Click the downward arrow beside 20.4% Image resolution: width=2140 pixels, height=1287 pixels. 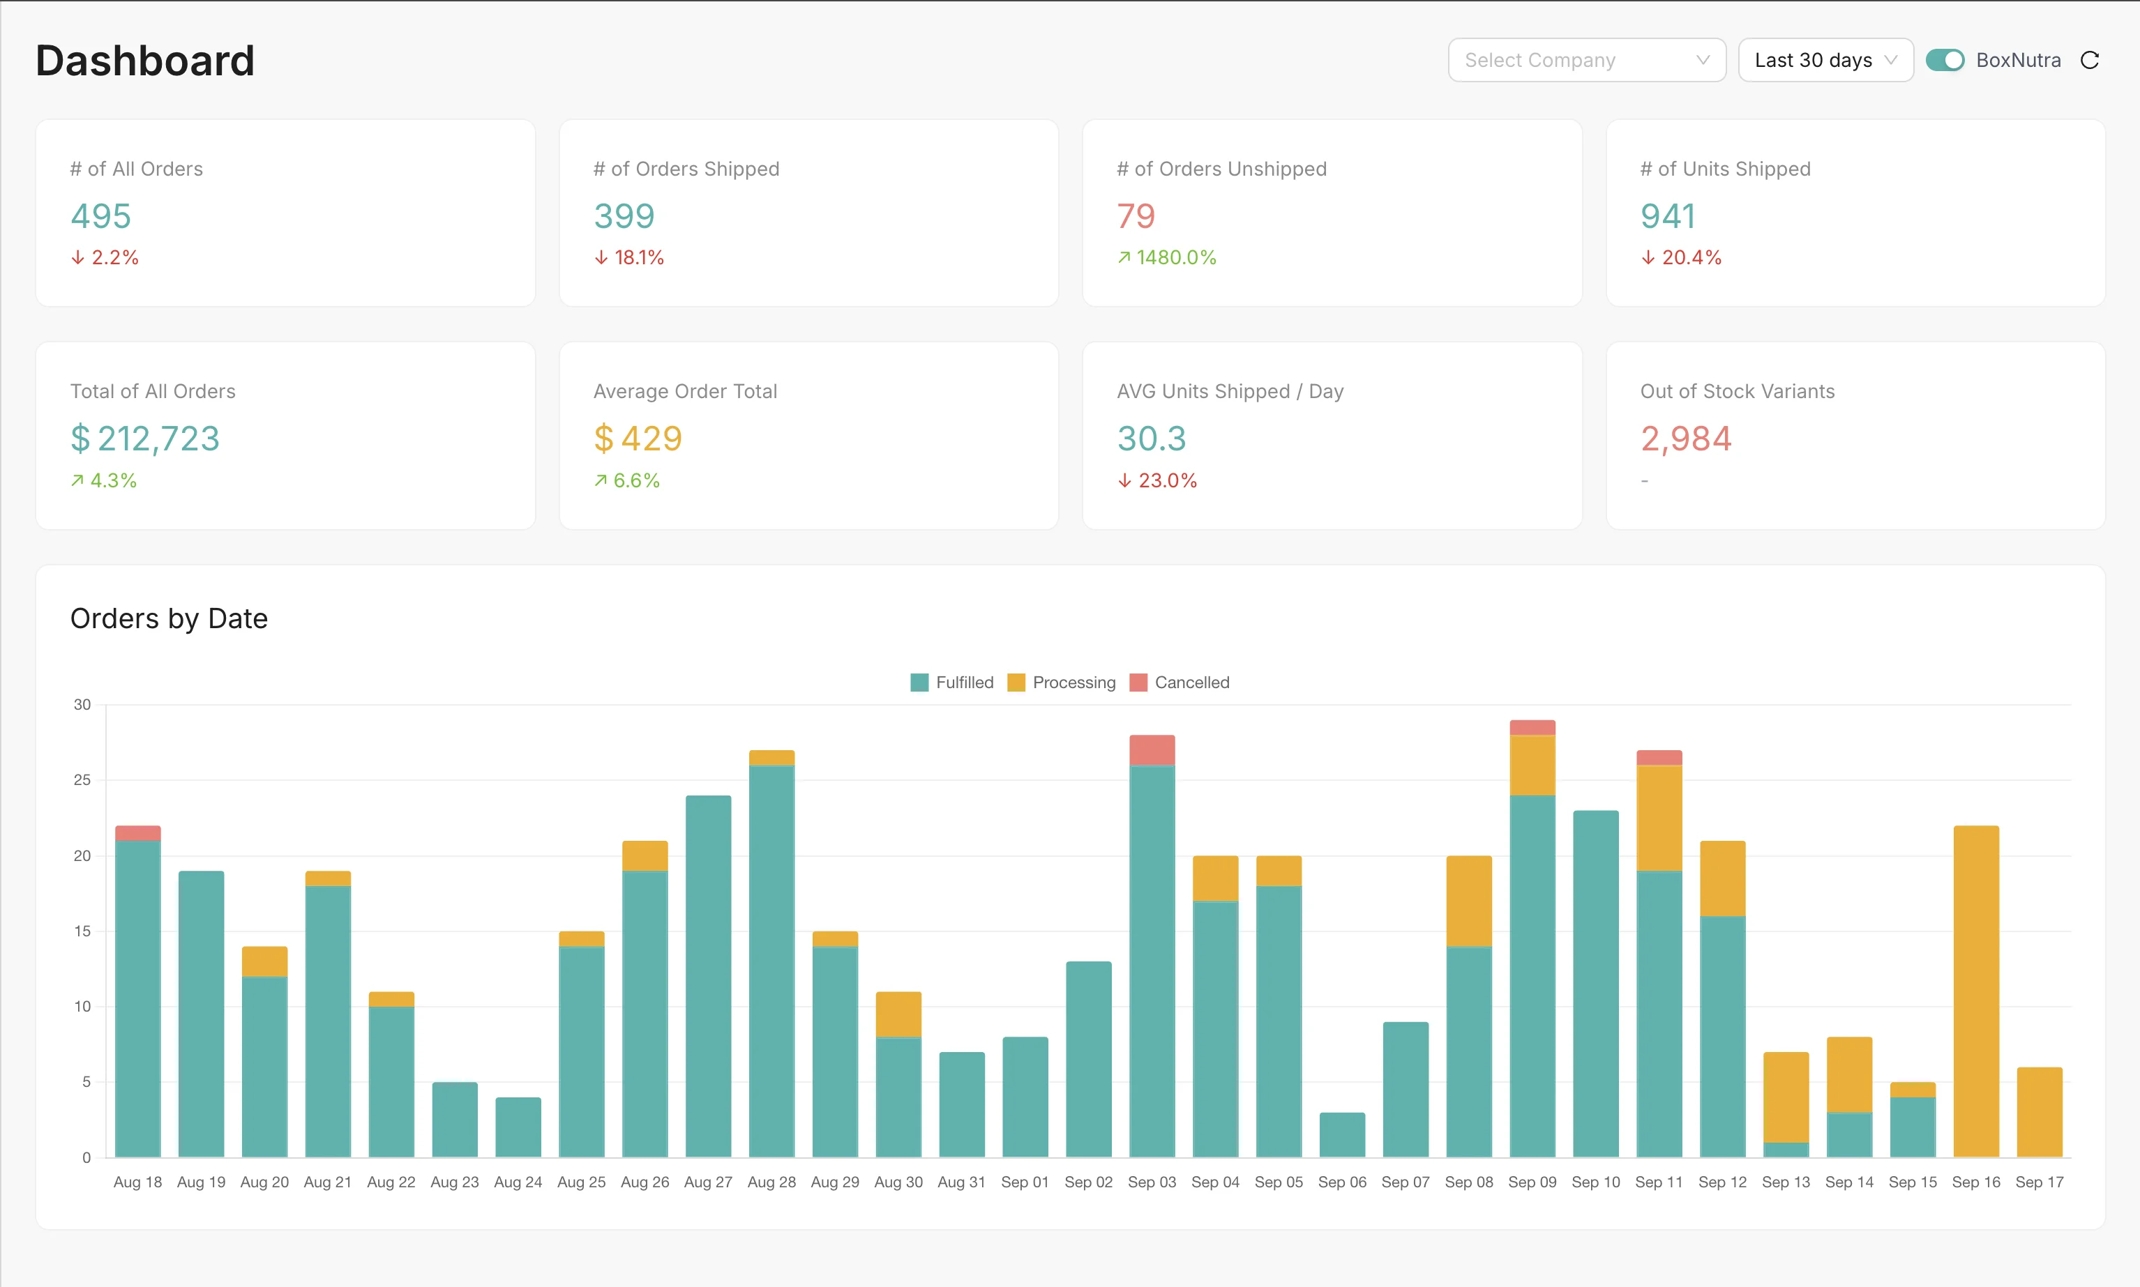click(1648, 257)
